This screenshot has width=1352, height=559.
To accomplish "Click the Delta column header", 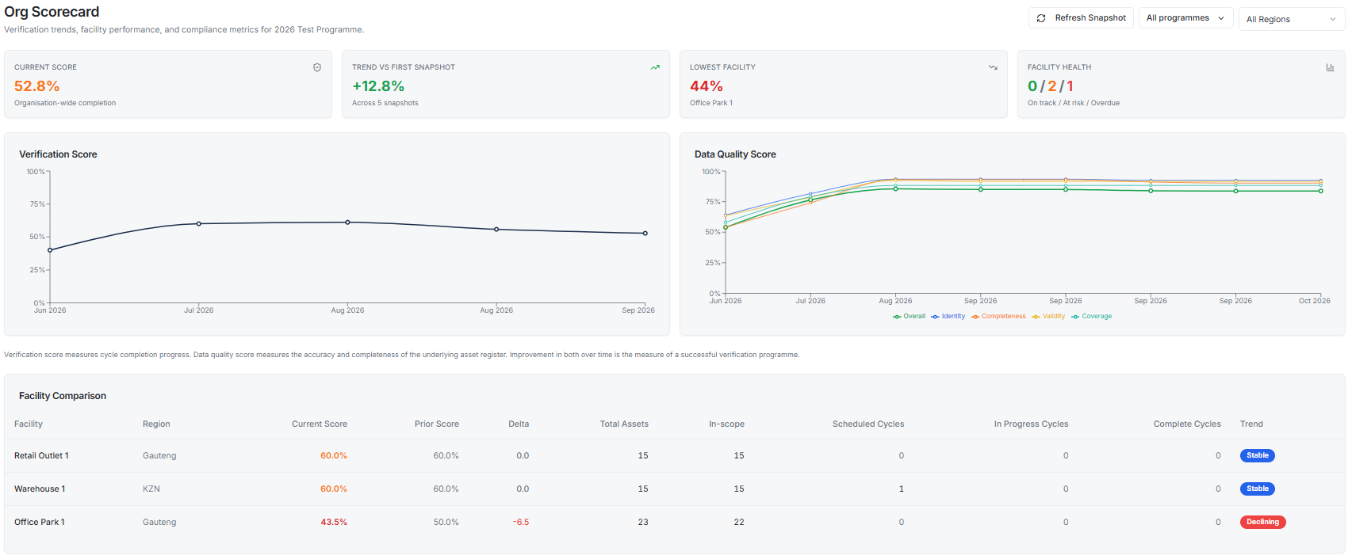I will [x=519, y=424].
